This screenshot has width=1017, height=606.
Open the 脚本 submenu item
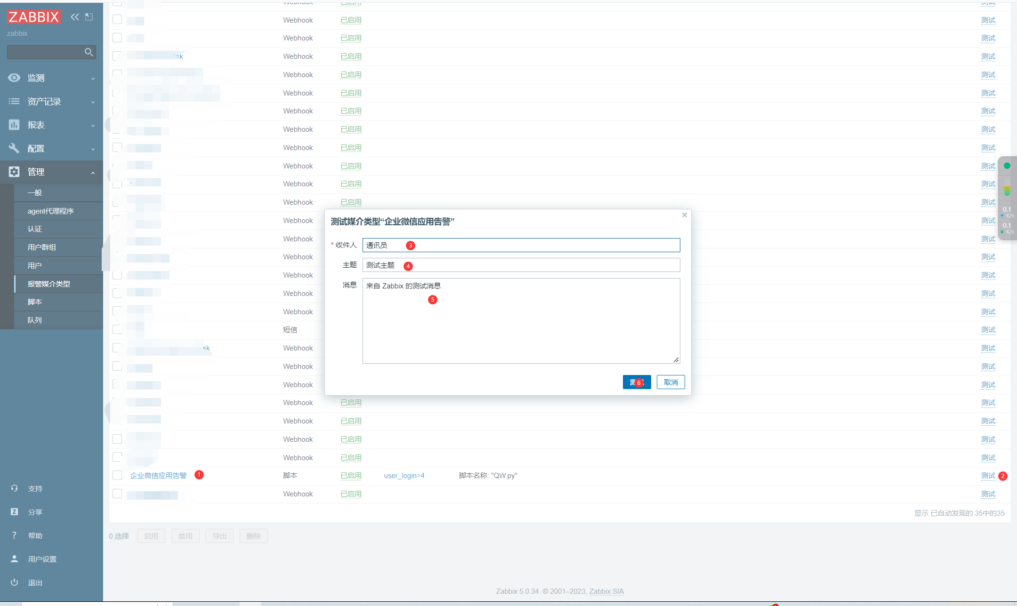point(58,302)
